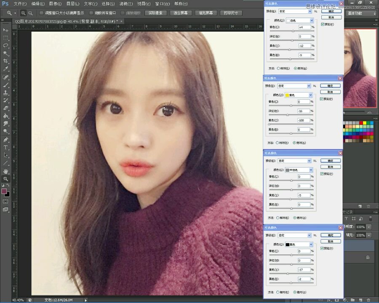This screenshot has height=303, width=379.
Task: Open the preset dropdown in the top dialog
Action: point(295,11)
